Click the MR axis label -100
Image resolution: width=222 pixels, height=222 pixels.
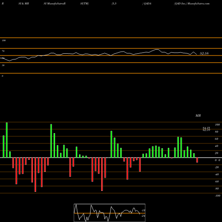point(218,196)
